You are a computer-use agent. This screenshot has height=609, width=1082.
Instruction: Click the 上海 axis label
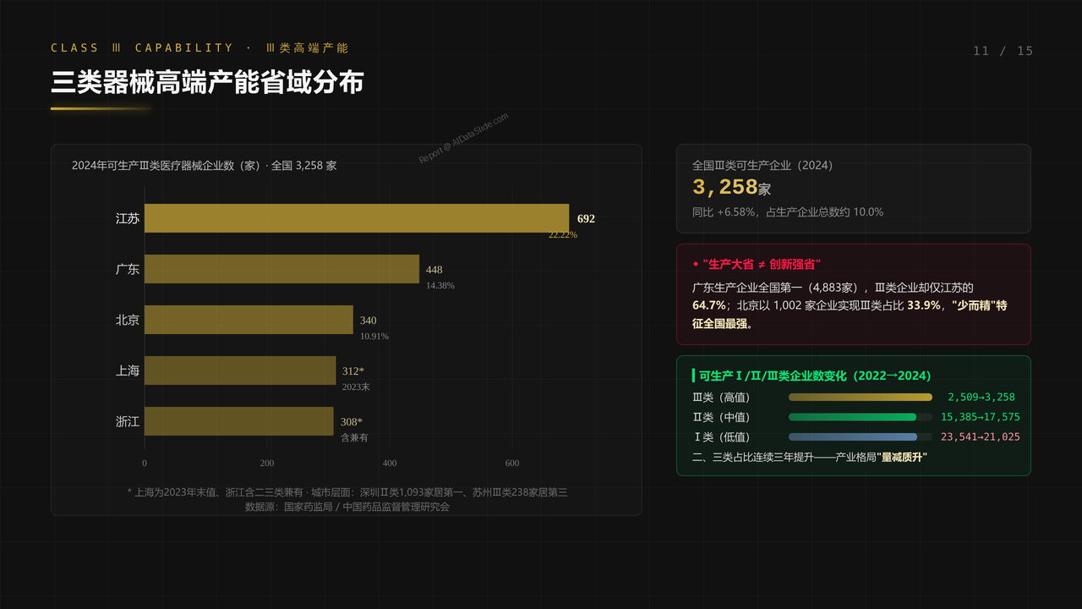[x=128, y=370]
